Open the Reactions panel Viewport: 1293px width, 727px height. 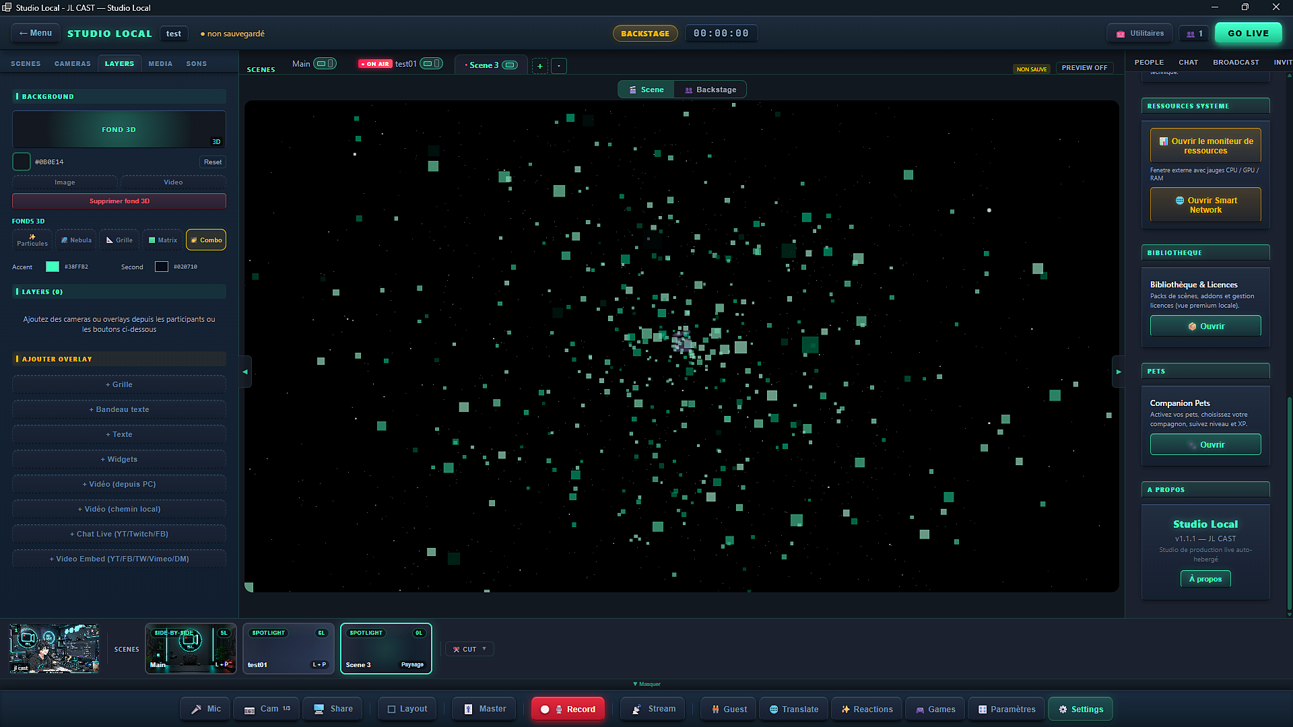[x=867, y=709]
